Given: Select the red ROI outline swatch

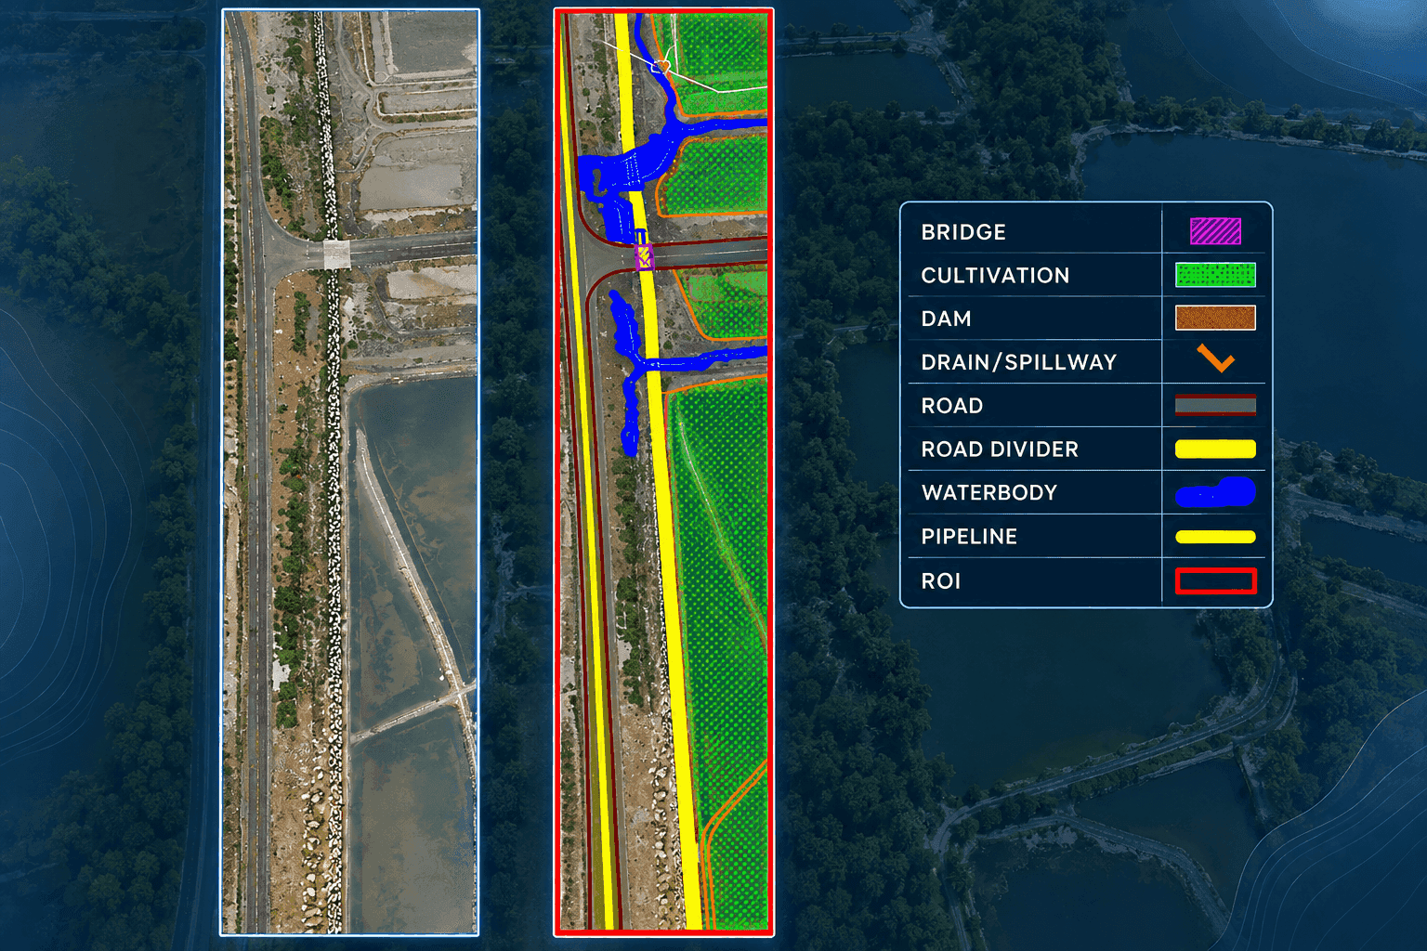Looking at the screenshot, I should coord(1215,581).
